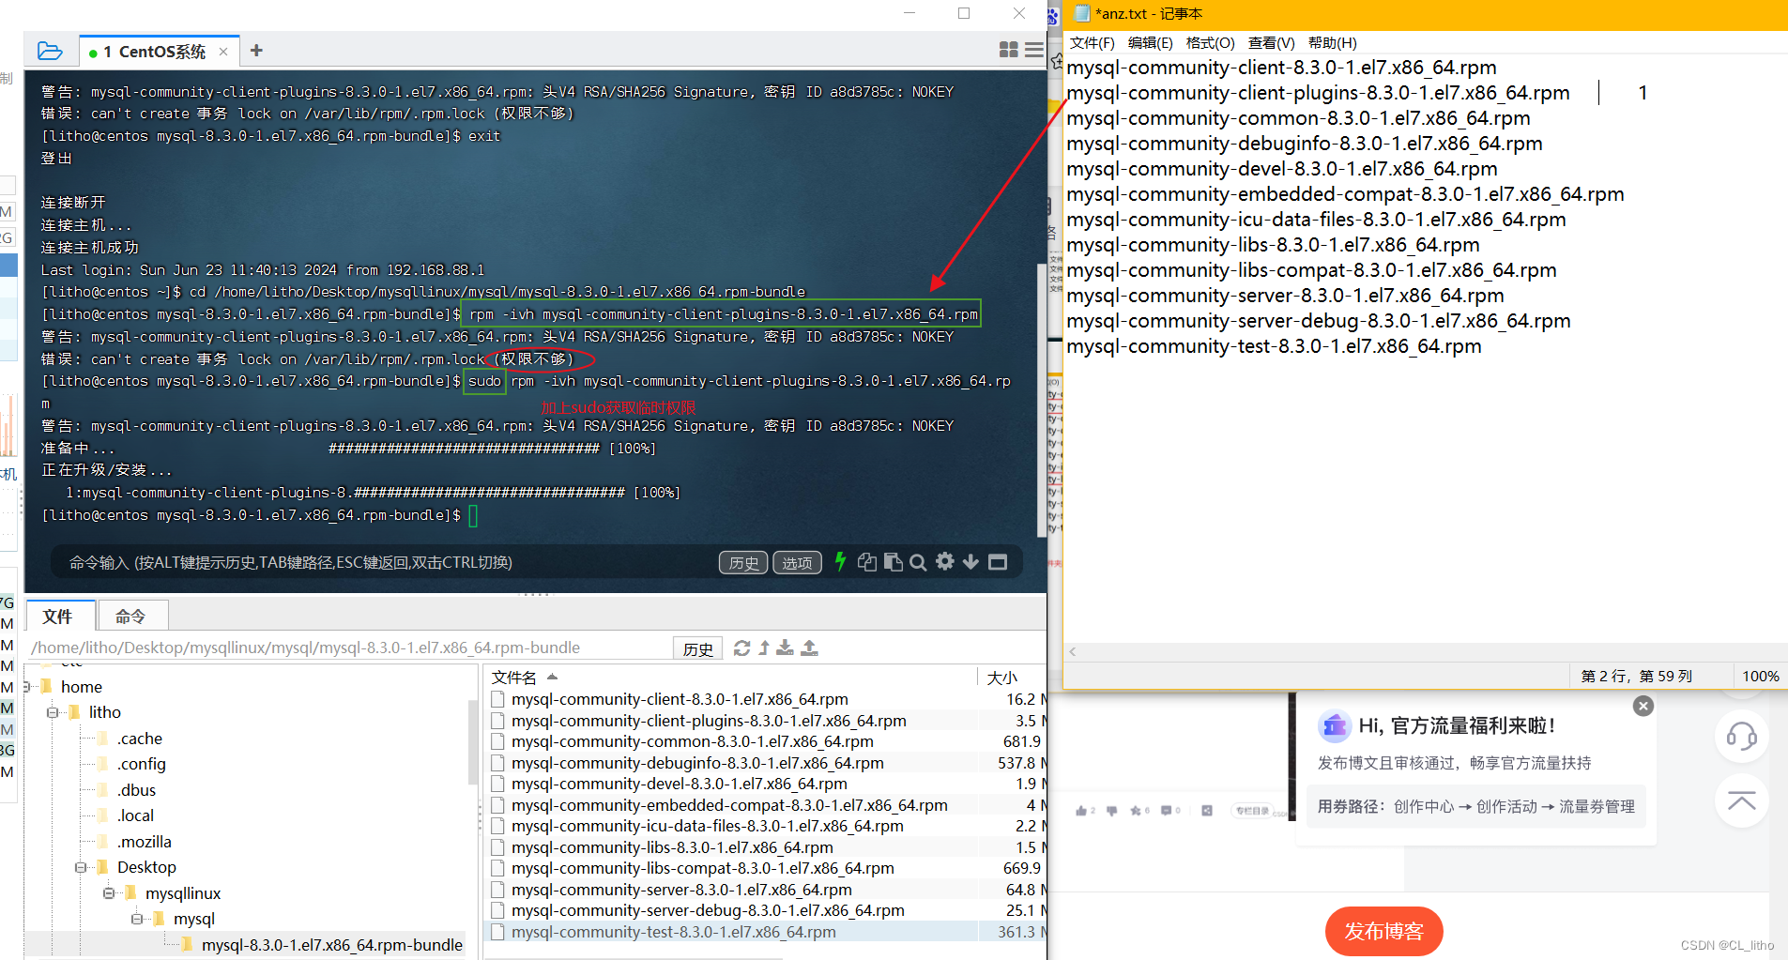The width and height of the screenshot is (1788, 960).
Task: Toggle fullscreen terminal window icon
Action: [998, 561]
